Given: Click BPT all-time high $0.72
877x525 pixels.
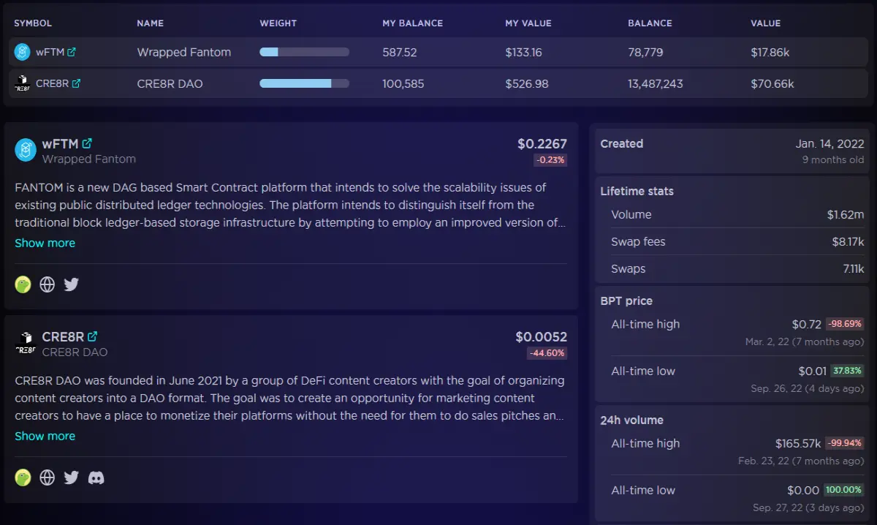Looking at the screenshot, I should click(x=807, y=324).
